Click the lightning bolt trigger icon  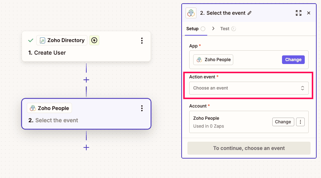[x=94, y=40]
